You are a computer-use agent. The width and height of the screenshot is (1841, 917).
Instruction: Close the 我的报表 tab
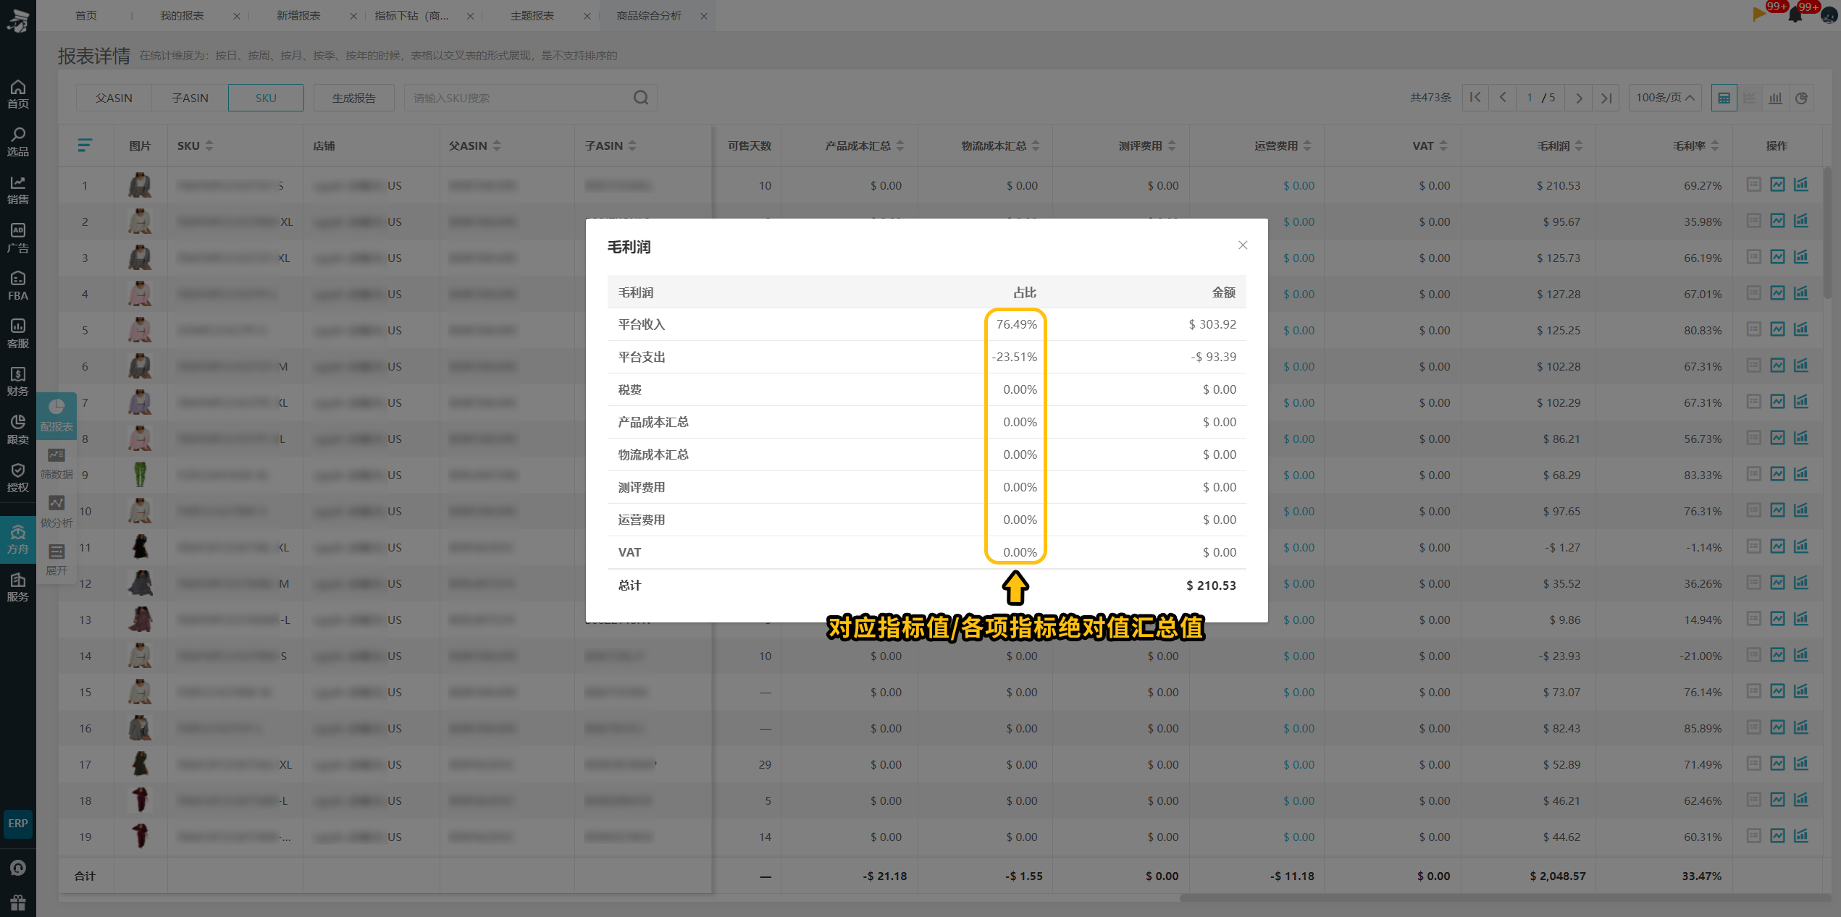(x=236, y=16)
